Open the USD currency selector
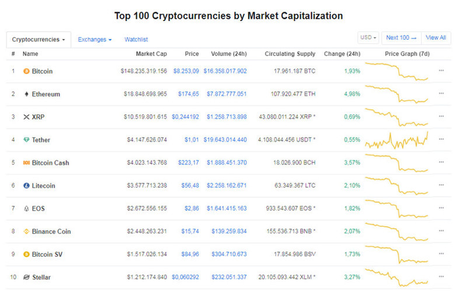466x291 pixels. coord(368,38)
